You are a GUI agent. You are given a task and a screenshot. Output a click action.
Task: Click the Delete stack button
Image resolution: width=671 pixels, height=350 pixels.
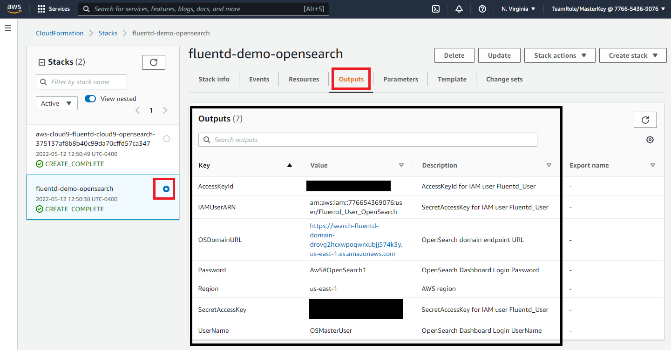[454, 55]
